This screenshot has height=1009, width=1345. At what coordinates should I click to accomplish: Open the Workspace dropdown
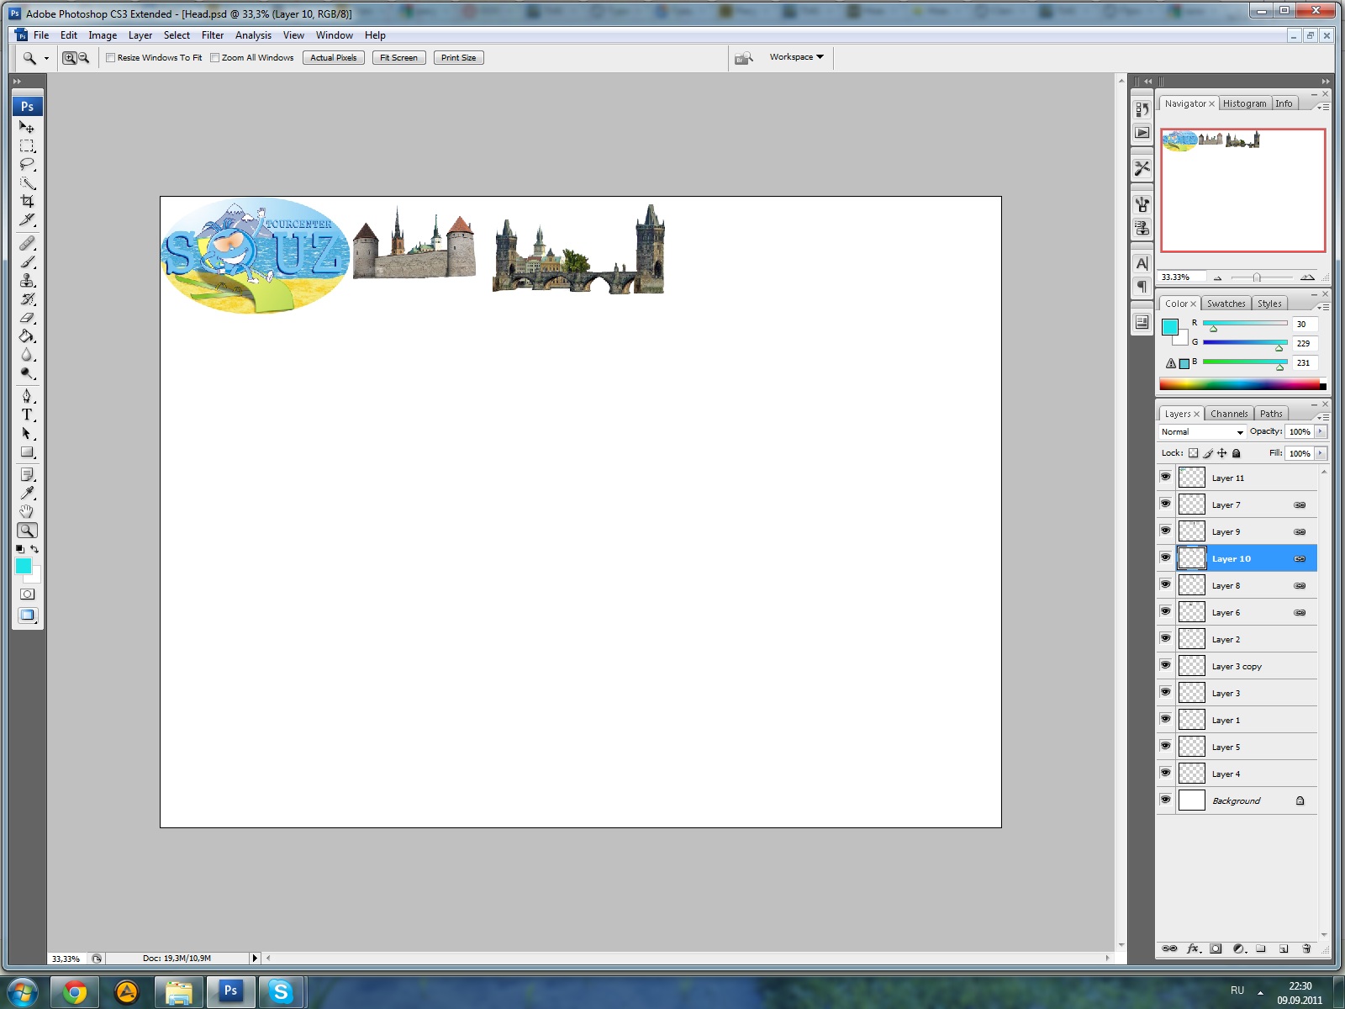(796, 57)
